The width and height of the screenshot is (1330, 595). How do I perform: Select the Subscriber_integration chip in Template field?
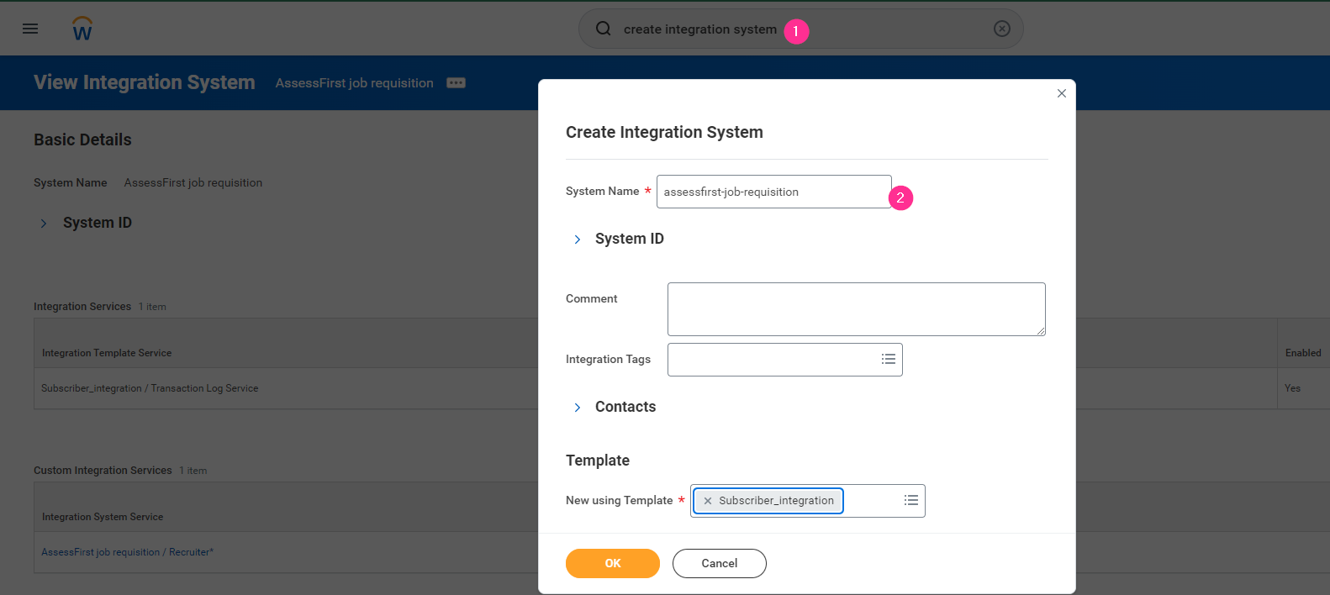pyautogui.click(x=775, y=501)
